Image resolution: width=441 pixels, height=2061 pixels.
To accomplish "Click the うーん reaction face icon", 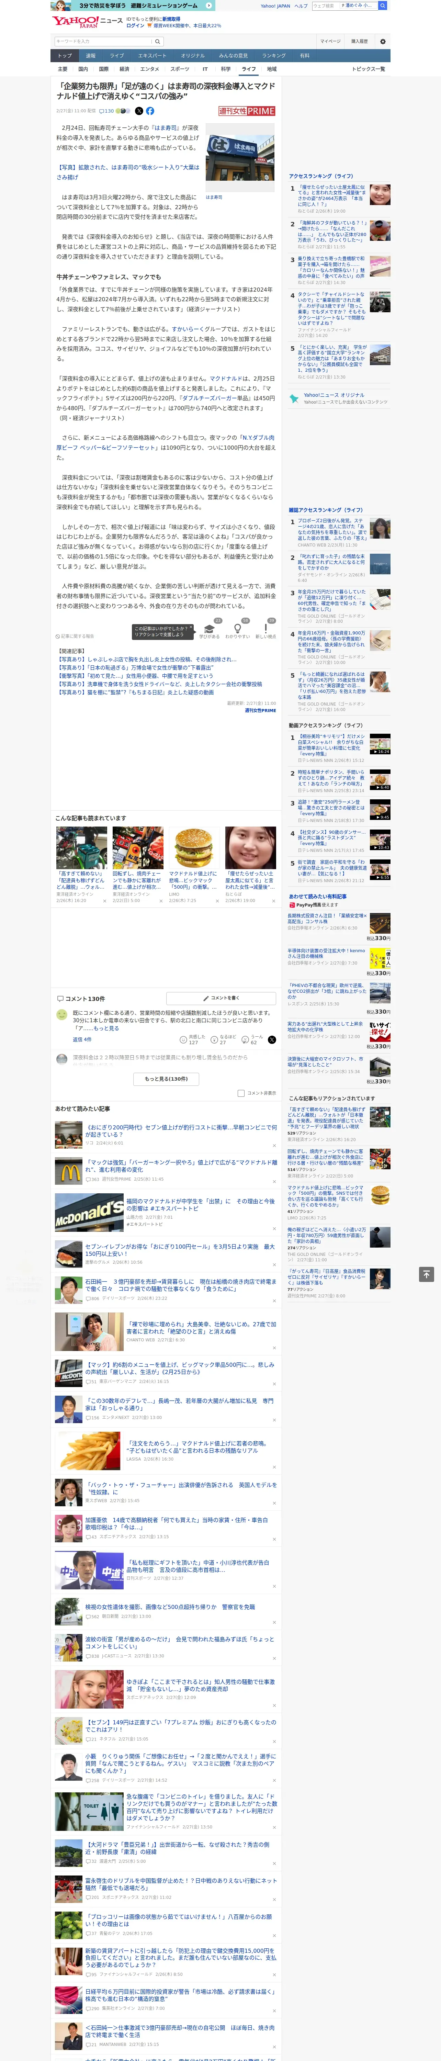I will [x=245, y=1039].
